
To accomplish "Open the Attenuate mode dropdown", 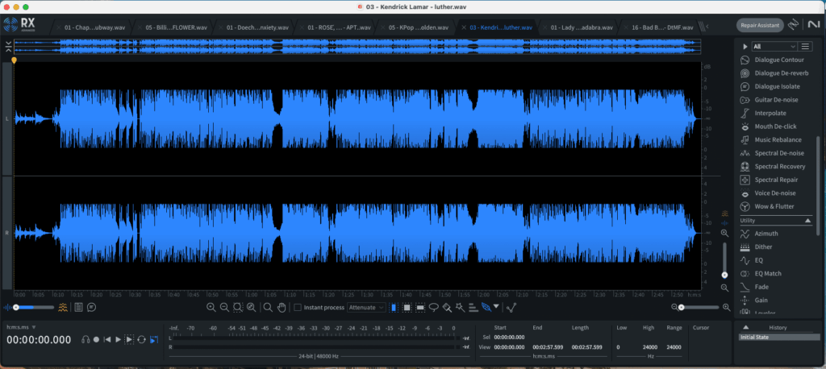I will 367,308.
